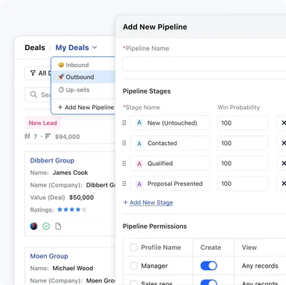Edit the Contacted stage name field

point(170,143)
